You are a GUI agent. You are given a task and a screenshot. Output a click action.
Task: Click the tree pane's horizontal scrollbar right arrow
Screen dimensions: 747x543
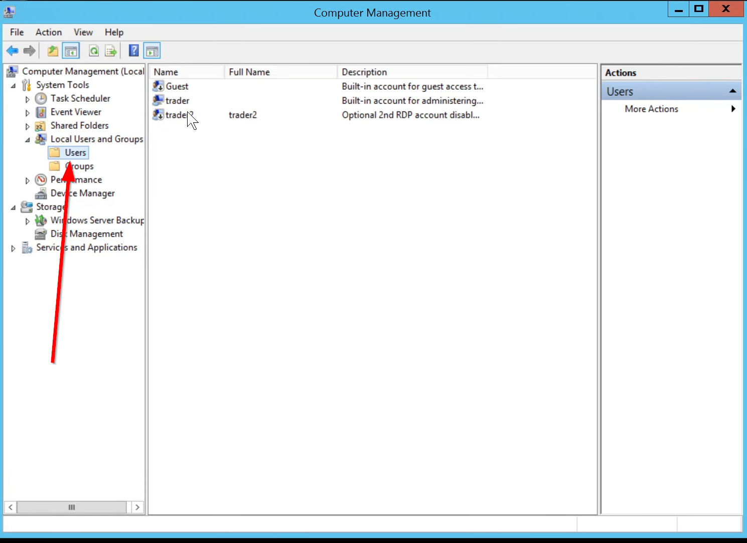(x=137, y=507)
